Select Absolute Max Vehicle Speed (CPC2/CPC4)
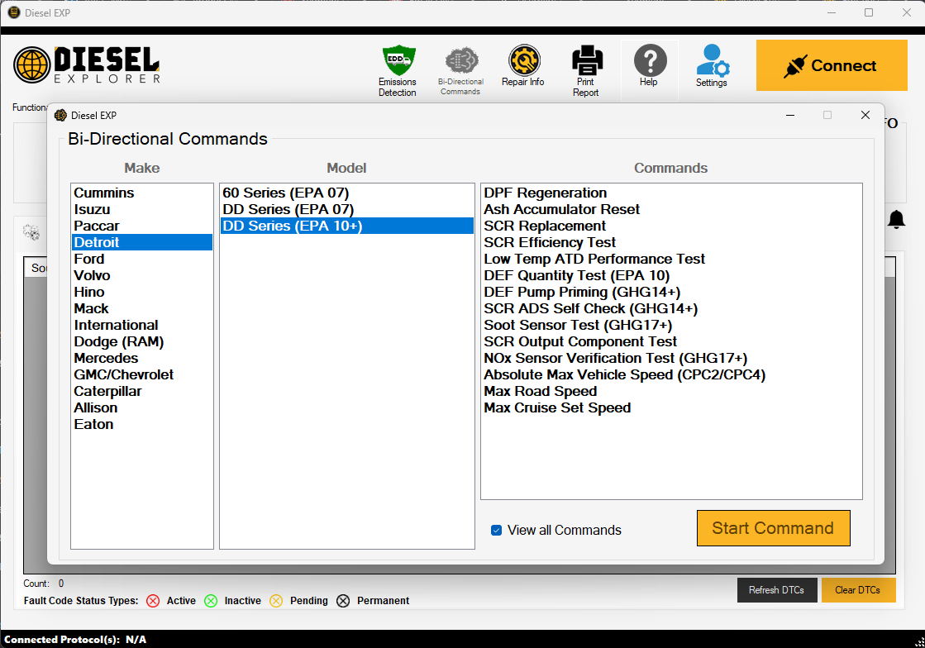 click(x=671, y=374)
